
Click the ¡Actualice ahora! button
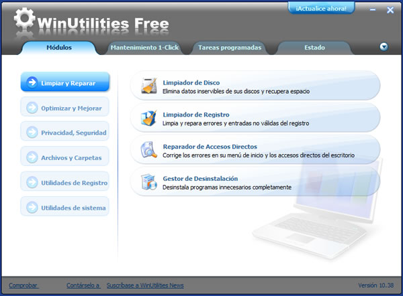[x=321, y=8]
